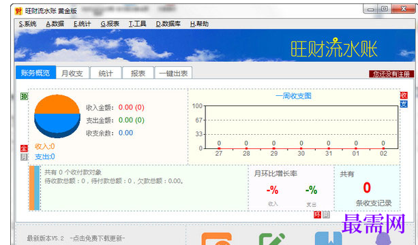Minimize the 旺财流水账 window
The width and height of the screenshot is (418, 245).
tap(370, 10)
